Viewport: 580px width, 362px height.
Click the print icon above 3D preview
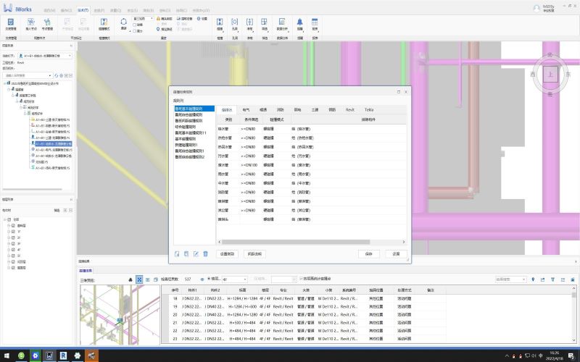point(130,279)
